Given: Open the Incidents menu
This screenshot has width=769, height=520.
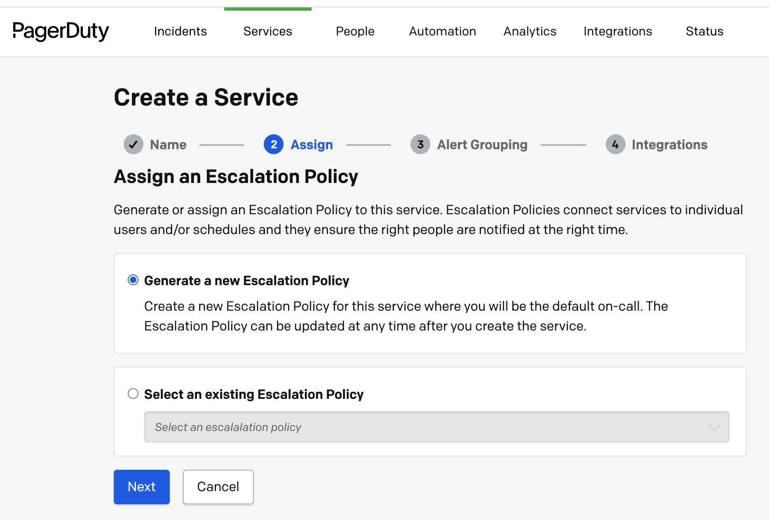Looking at the screenshot, I should pos(180,31).
